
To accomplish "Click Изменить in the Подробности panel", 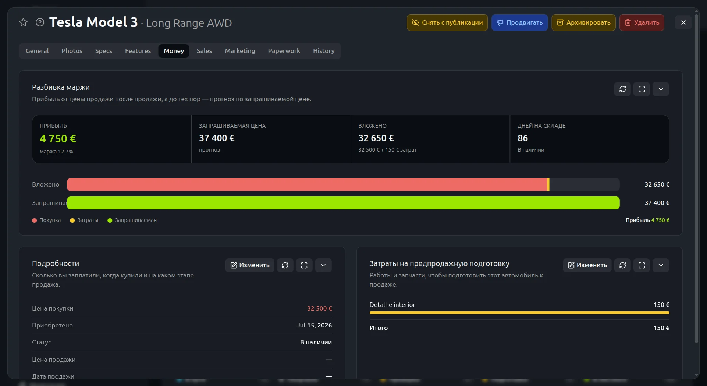I will point(250,265).
